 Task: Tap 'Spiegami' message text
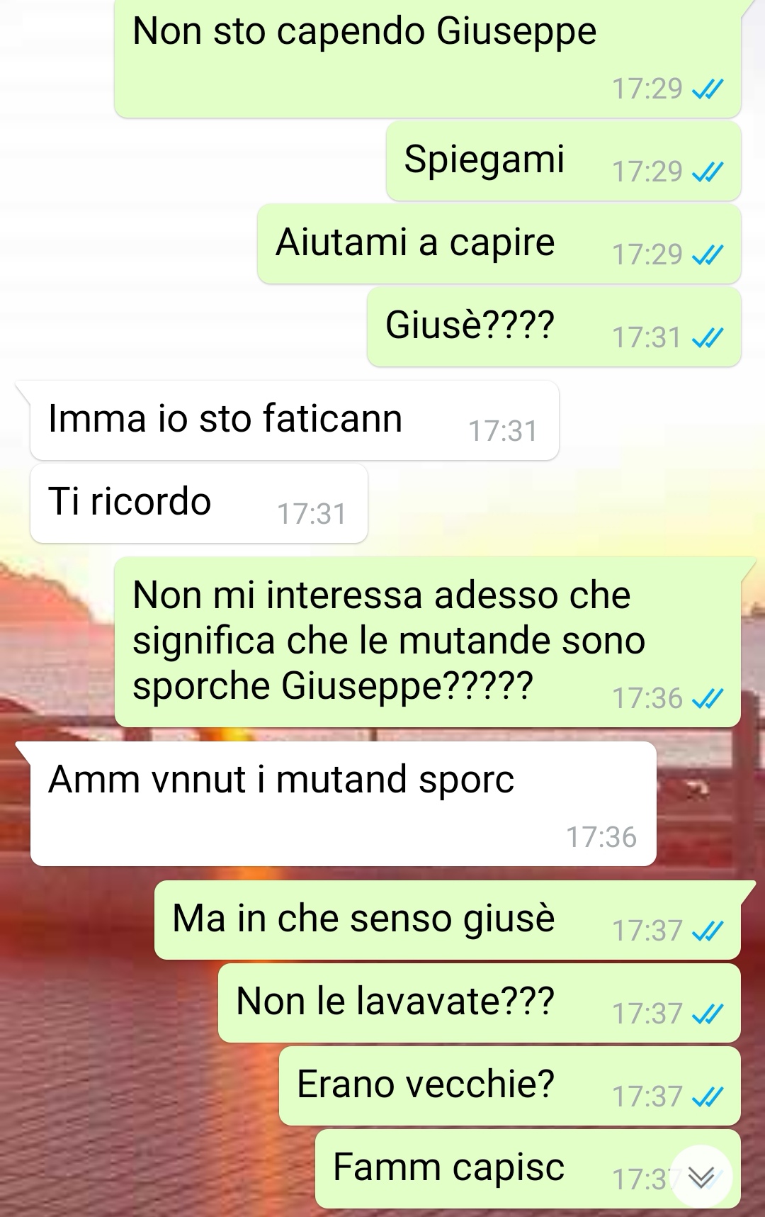[484, 159]
